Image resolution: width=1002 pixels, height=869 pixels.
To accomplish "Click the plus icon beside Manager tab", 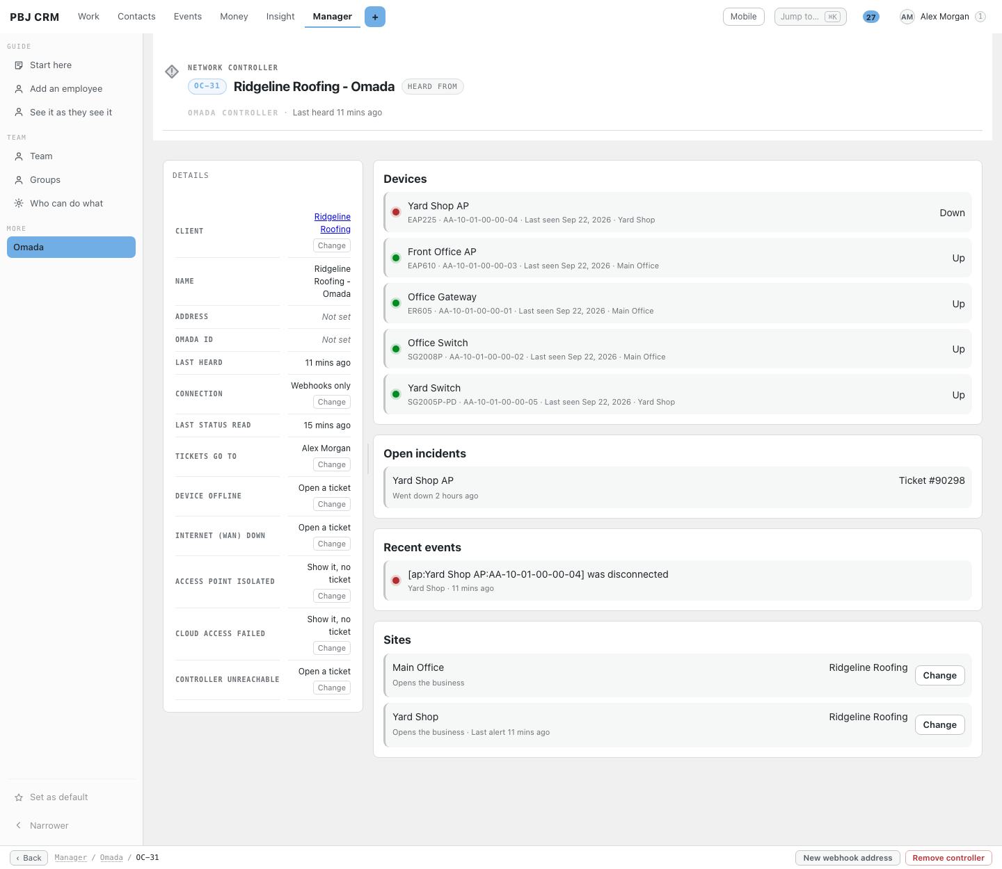I will coord(375,17).
